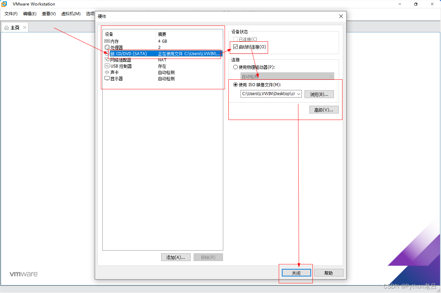The width and height of the screenshot is (441, 293).
Task: Maximize the VMware Workstation window
Action: click(416, 4)
